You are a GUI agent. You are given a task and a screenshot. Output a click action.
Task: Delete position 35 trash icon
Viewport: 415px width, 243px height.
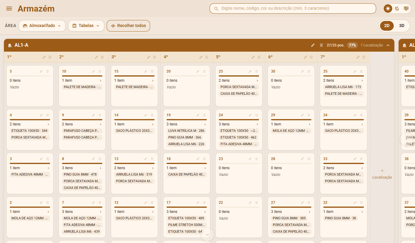click(x=361, y=71)
